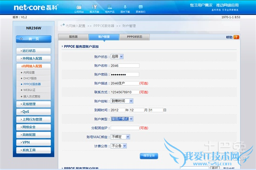Switch to the 服务器 tab
The height and width of the screenshot is (170, 256).
point(73,37)
